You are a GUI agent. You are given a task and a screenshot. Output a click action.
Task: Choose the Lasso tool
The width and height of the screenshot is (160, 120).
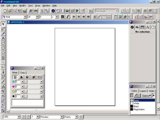3,29
